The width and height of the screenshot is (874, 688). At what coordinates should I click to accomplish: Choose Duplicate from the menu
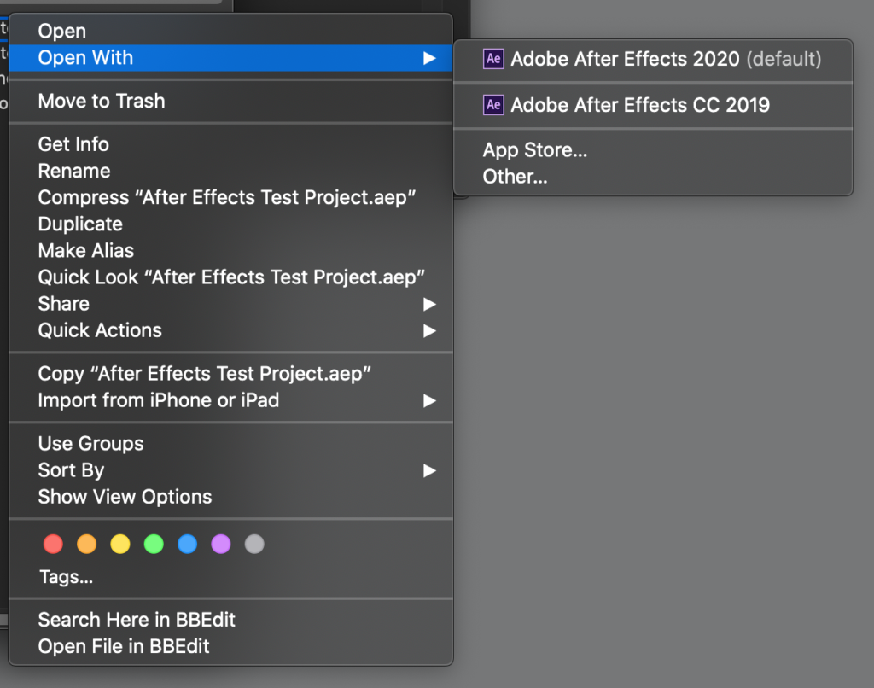[x=230, y=224]
